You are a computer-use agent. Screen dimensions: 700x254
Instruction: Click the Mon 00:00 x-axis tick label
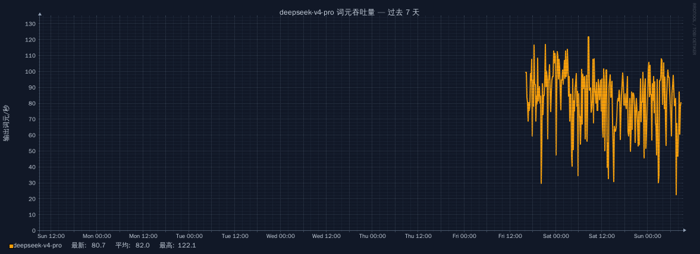[x=97, y=236]
